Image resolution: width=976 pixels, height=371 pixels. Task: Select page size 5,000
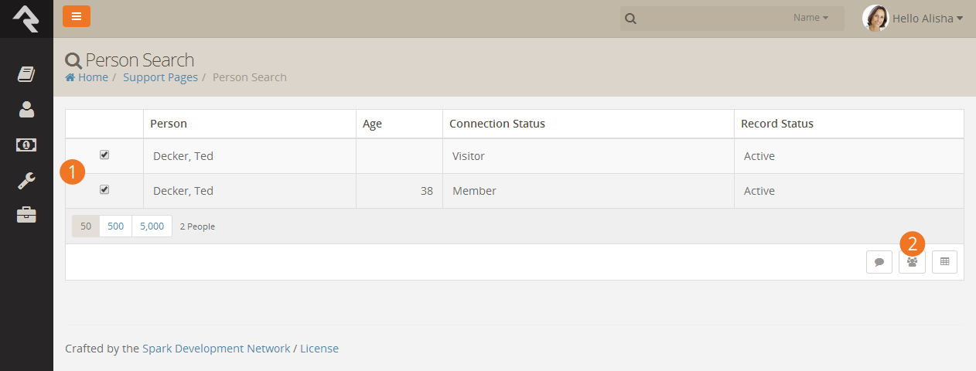click(x=152, y=226)
